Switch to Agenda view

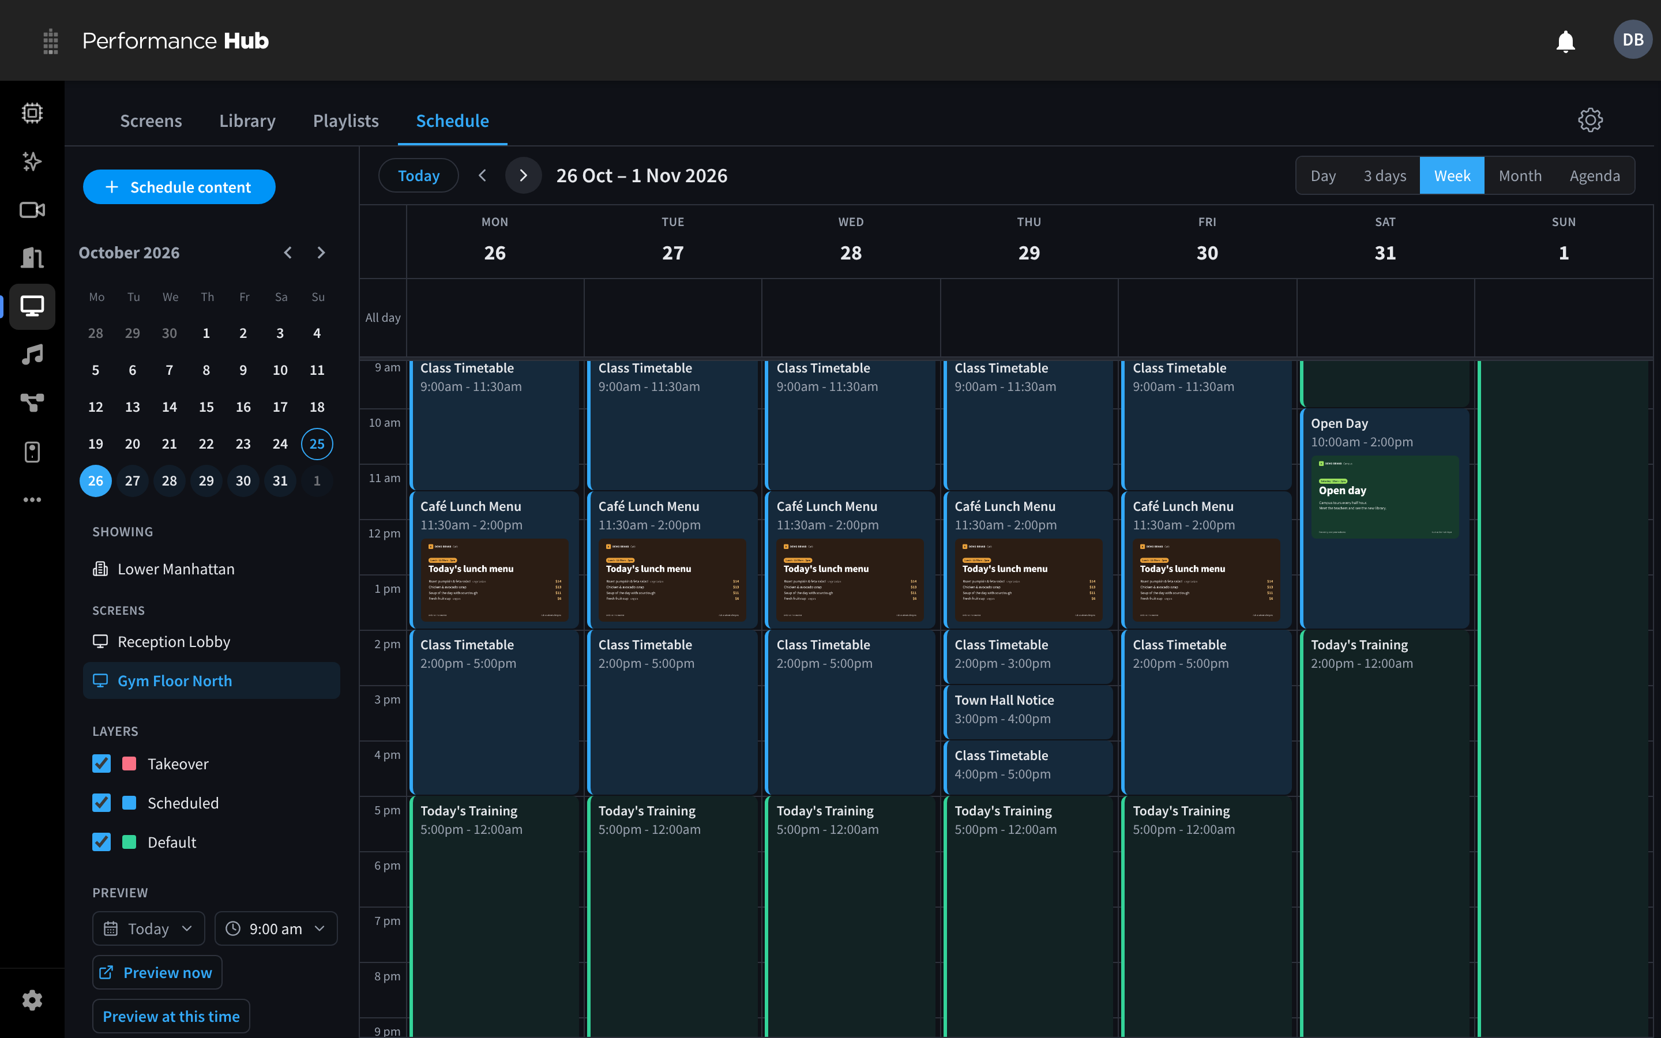point(1595,176)
